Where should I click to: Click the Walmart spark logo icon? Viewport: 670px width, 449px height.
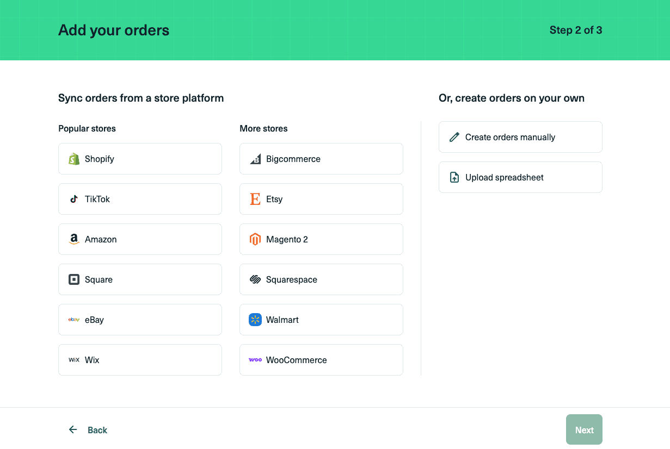click(255, 320)
